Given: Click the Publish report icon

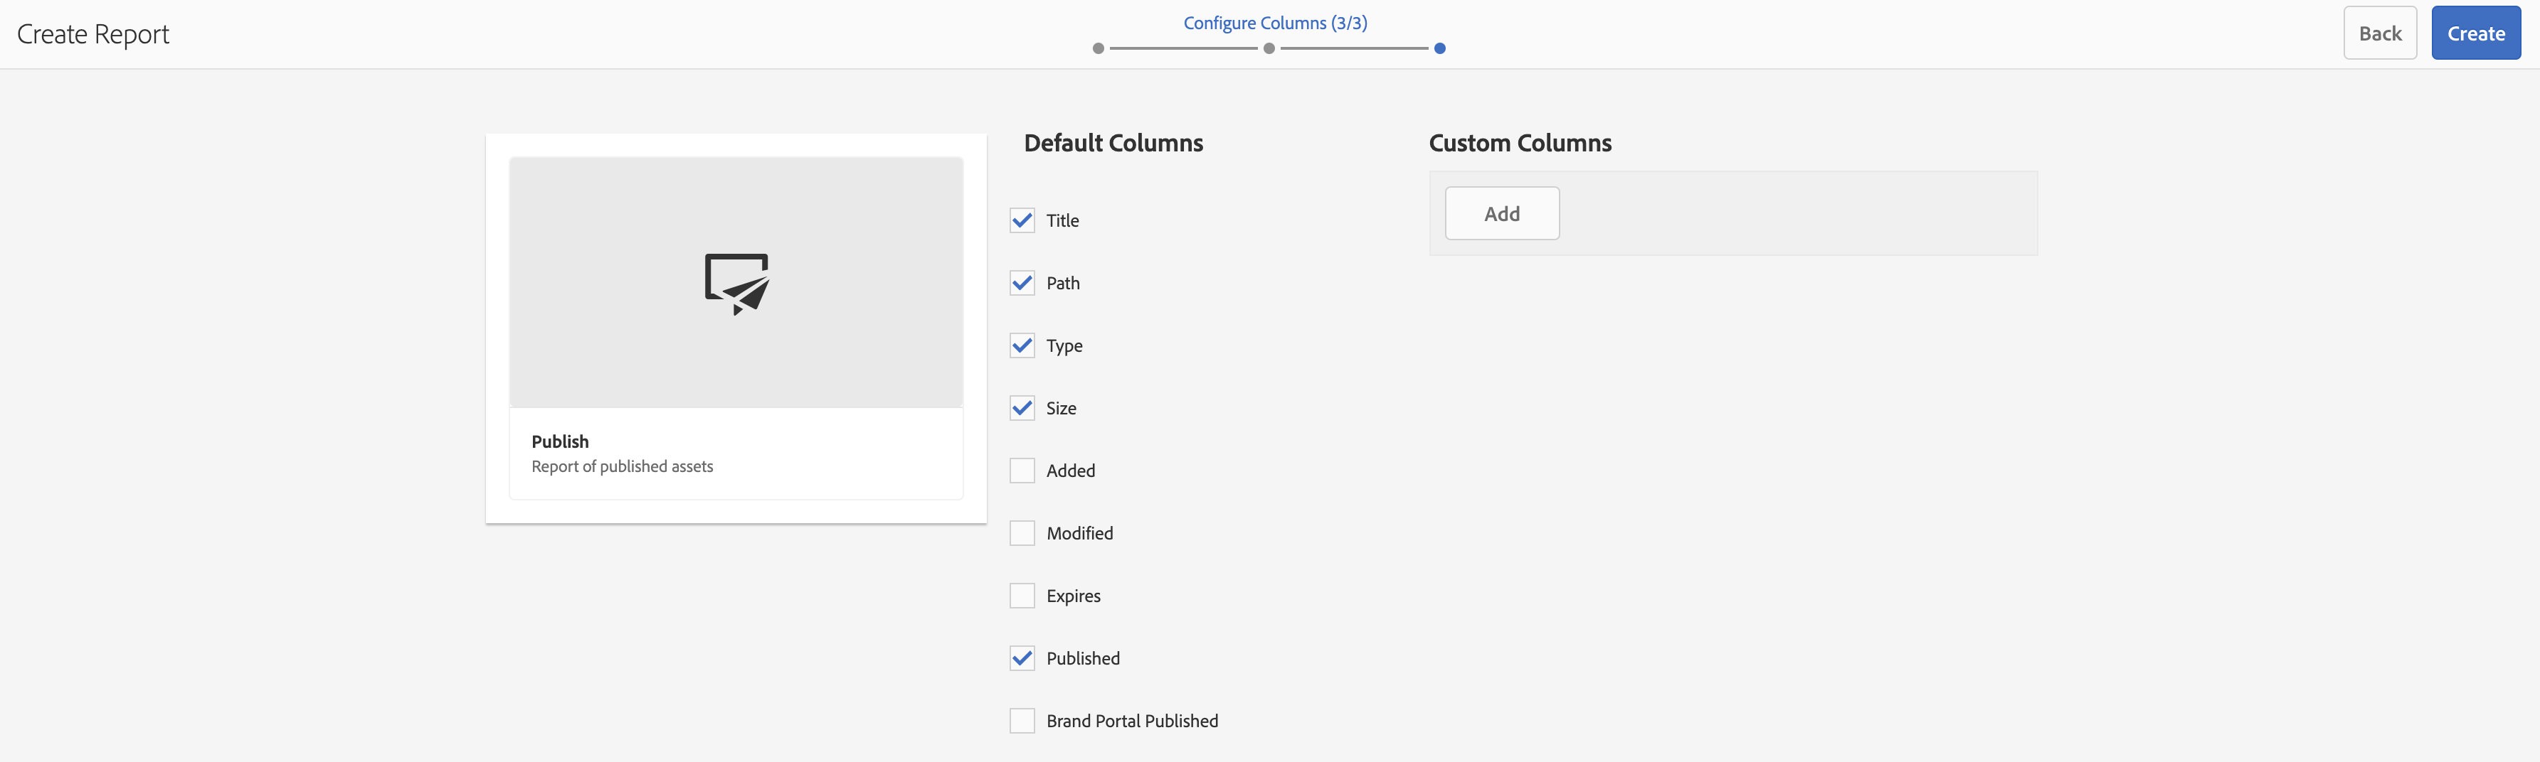Looking at the screenshot, I should (736, 284).
